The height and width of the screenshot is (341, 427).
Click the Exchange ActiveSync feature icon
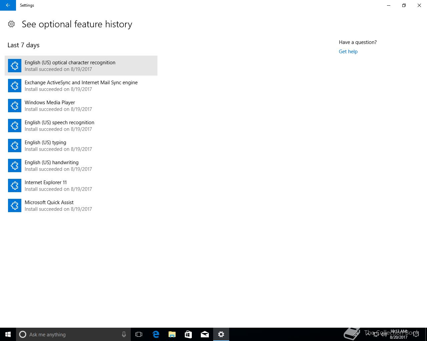pos(15,86)
